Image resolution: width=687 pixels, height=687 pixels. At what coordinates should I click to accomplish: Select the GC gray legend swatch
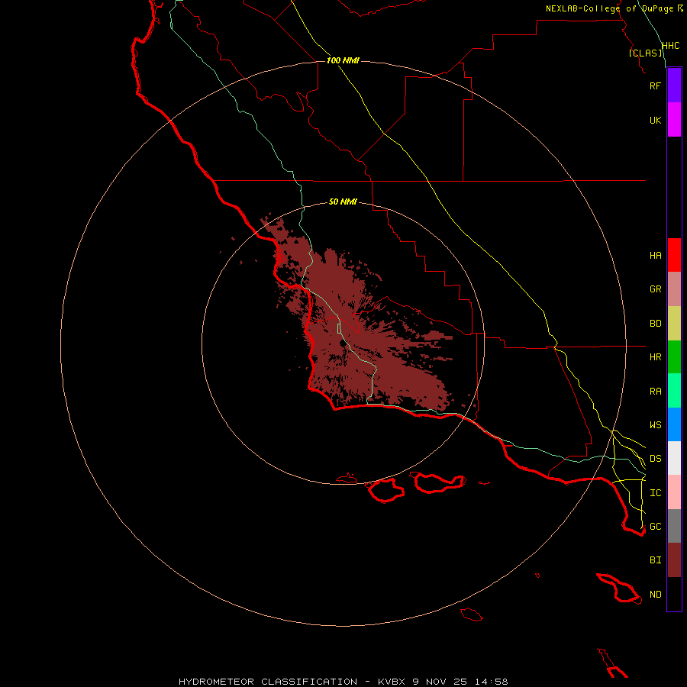click(x=674, y=526)
